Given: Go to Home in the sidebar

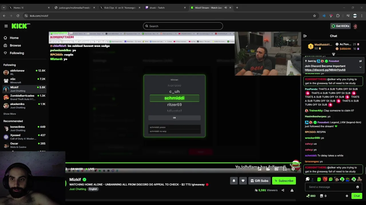Looking at the screenshot, I should pyautogui.click(x=14, y=38).
